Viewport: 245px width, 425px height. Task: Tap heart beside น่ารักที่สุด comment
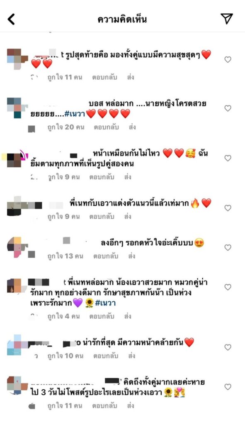pyautogui.click(x=228, y=347)
